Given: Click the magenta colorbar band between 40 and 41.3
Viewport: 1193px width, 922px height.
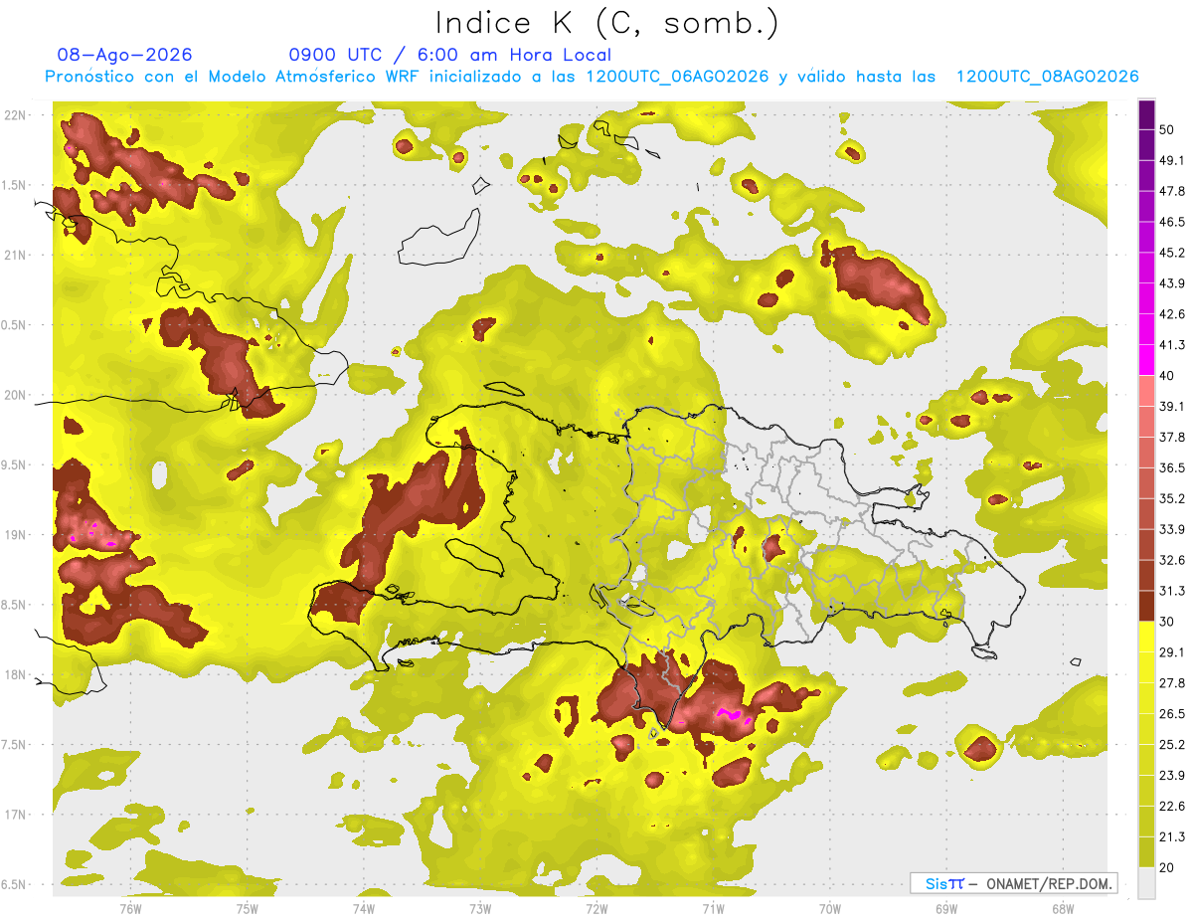Looking at the screenshot, I should pyautogui.click(x=1146, y=360).
